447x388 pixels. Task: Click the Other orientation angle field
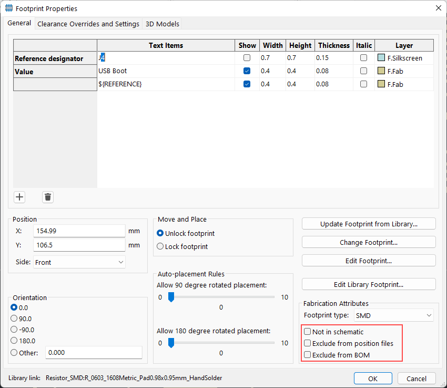pyautogui.click(x=94, y=352)
